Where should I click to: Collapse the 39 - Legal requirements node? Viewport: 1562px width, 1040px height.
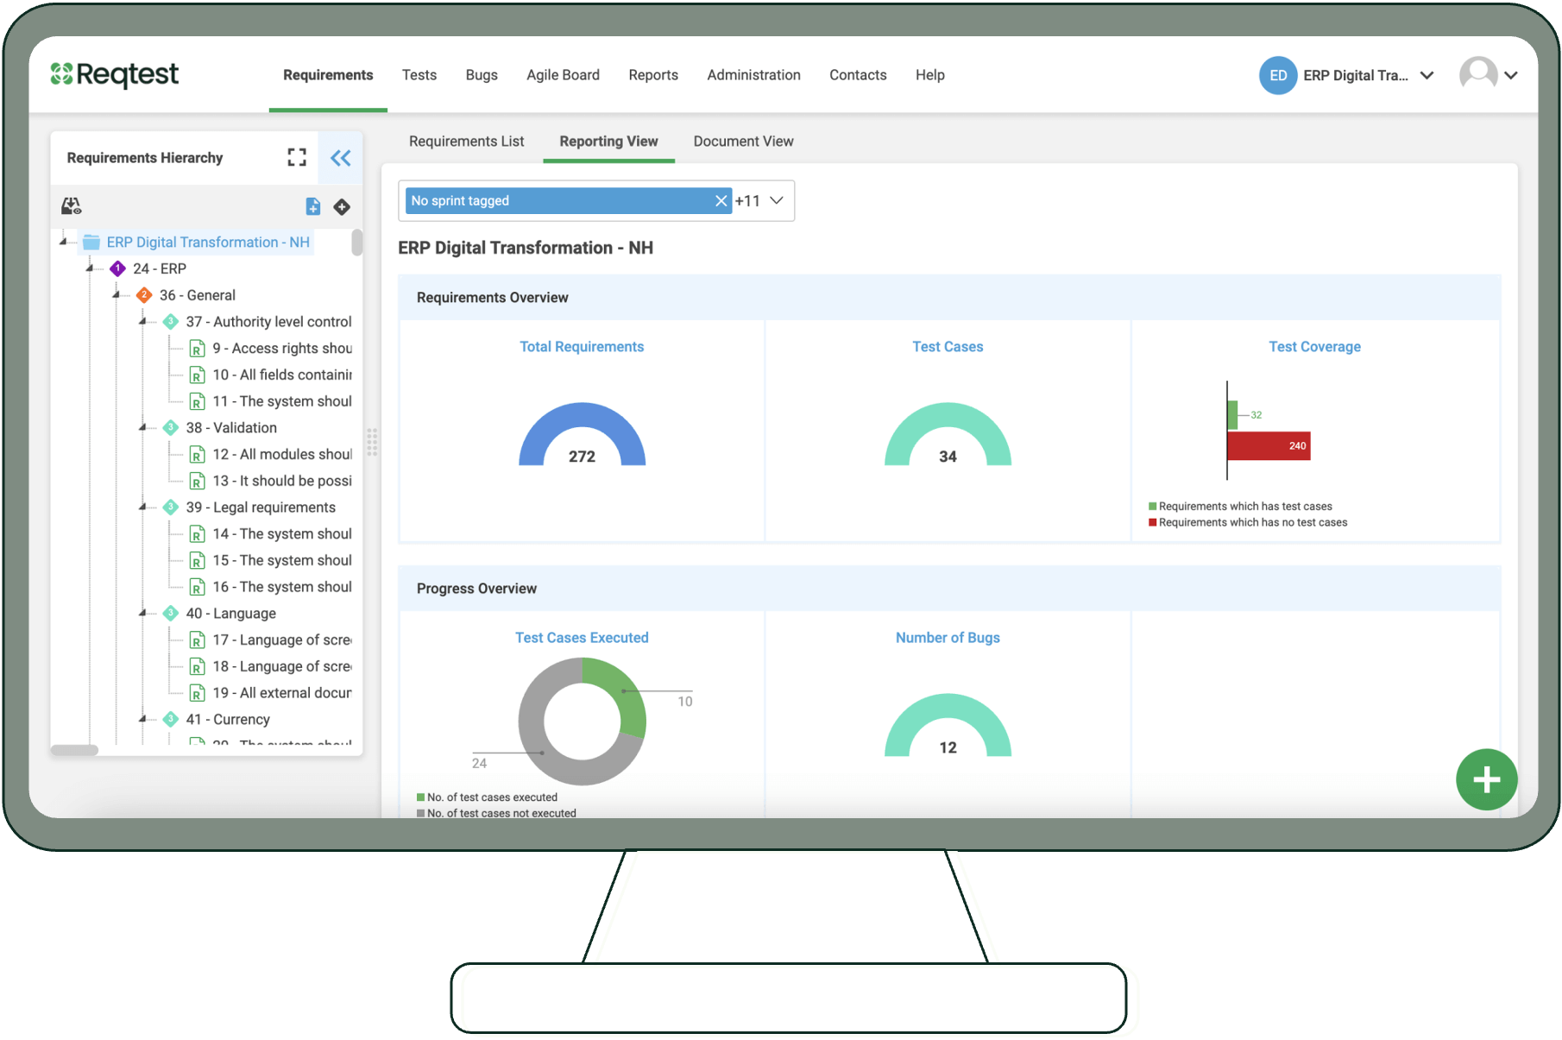click(x=143, y=507)
